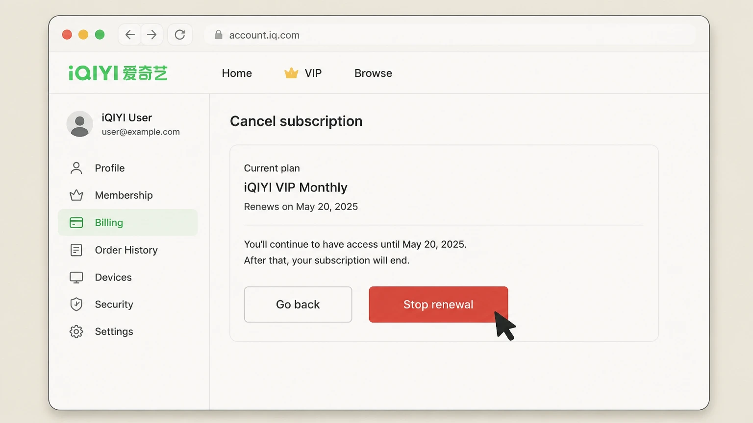The image size is (753, 423).
Task: Click the Cancel subscription heading
Action: click(296, 121)
